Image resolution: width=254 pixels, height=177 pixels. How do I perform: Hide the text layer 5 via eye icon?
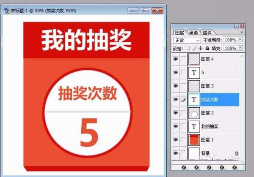175,72
